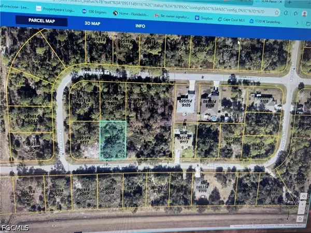Viewport: 311px width, 233px height.
Task: Select parcel 095114 9105 with the house
Action: pos(186,103)
